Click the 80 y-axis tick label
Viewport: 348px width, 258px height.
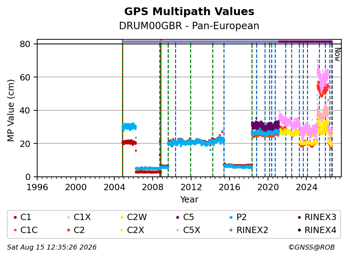point(25,44)
